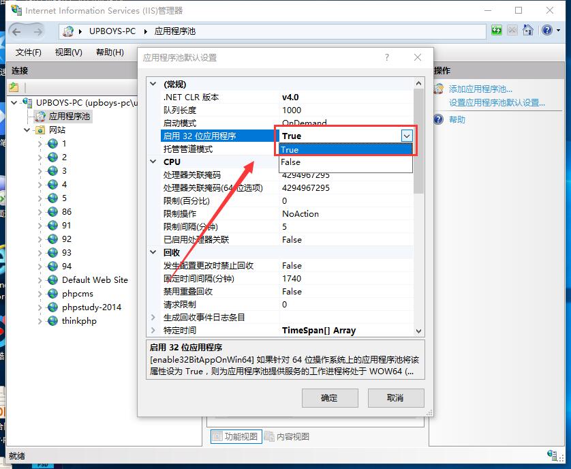Go to the home page icon

(x=527, y=30)
